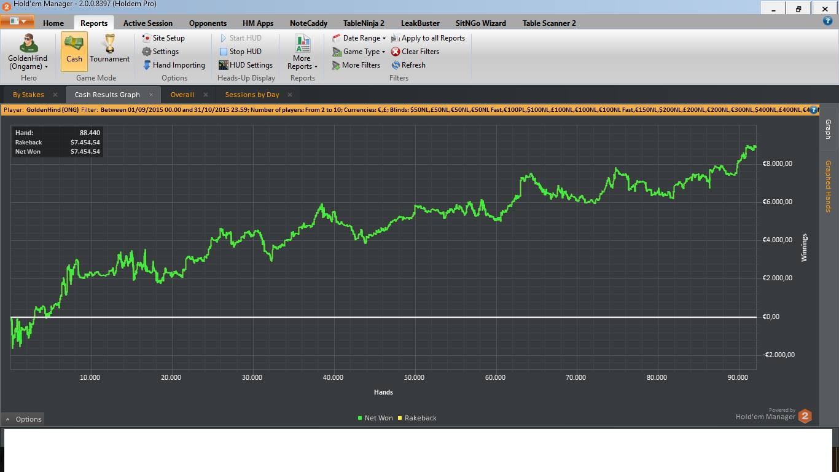
Task: Toggle the Rakeback legend series
Action: pos(418,418)
